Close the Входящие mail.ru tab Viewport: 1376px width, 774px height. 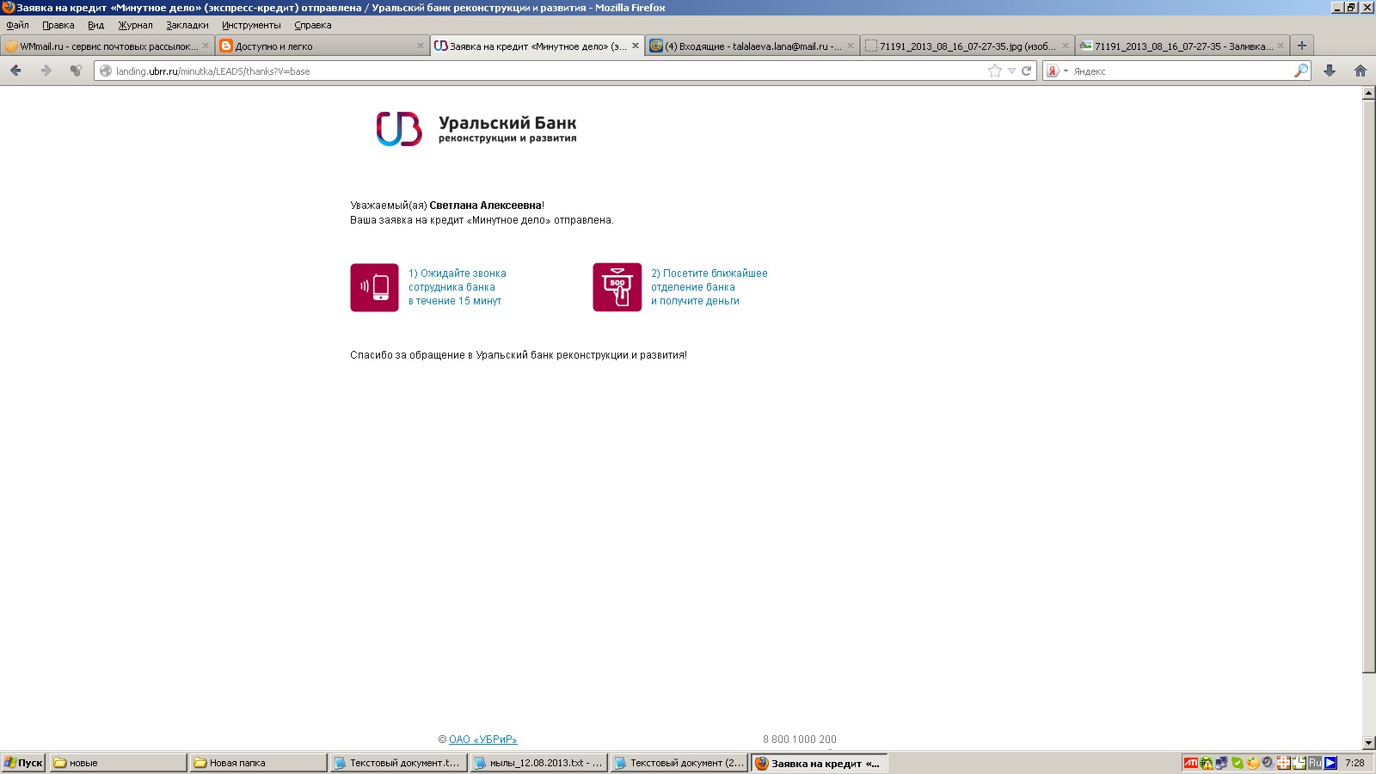click(851, 46)
